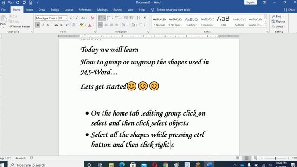Click Windows search box
The width and height of the screenshot is (297, 167).
[x=45, y=165]
